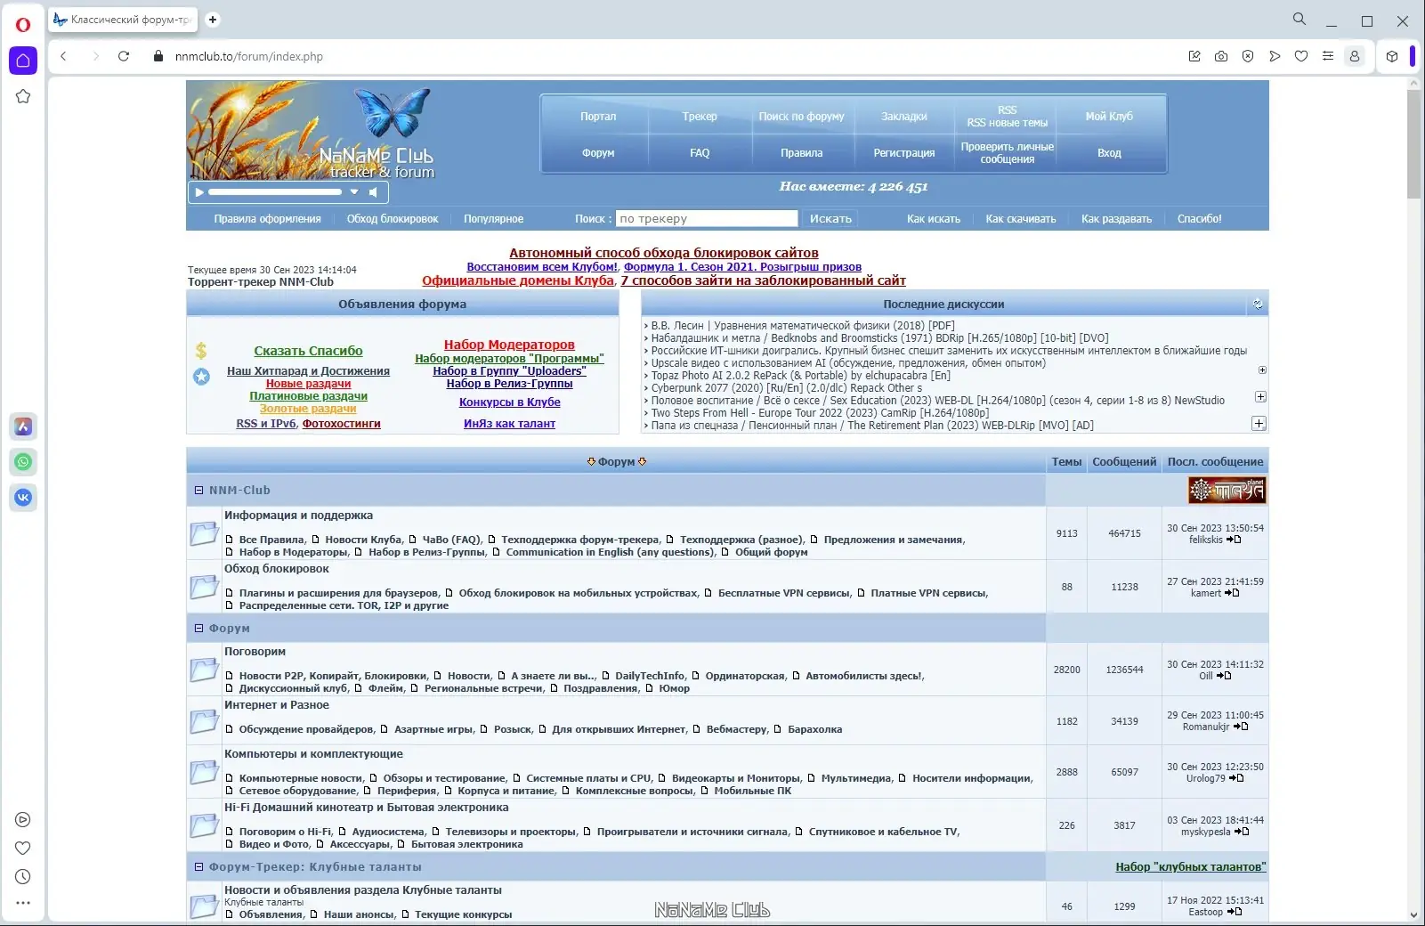Expand discussions with largest plus button
1425x926 pixels.
coord(1259,423)
